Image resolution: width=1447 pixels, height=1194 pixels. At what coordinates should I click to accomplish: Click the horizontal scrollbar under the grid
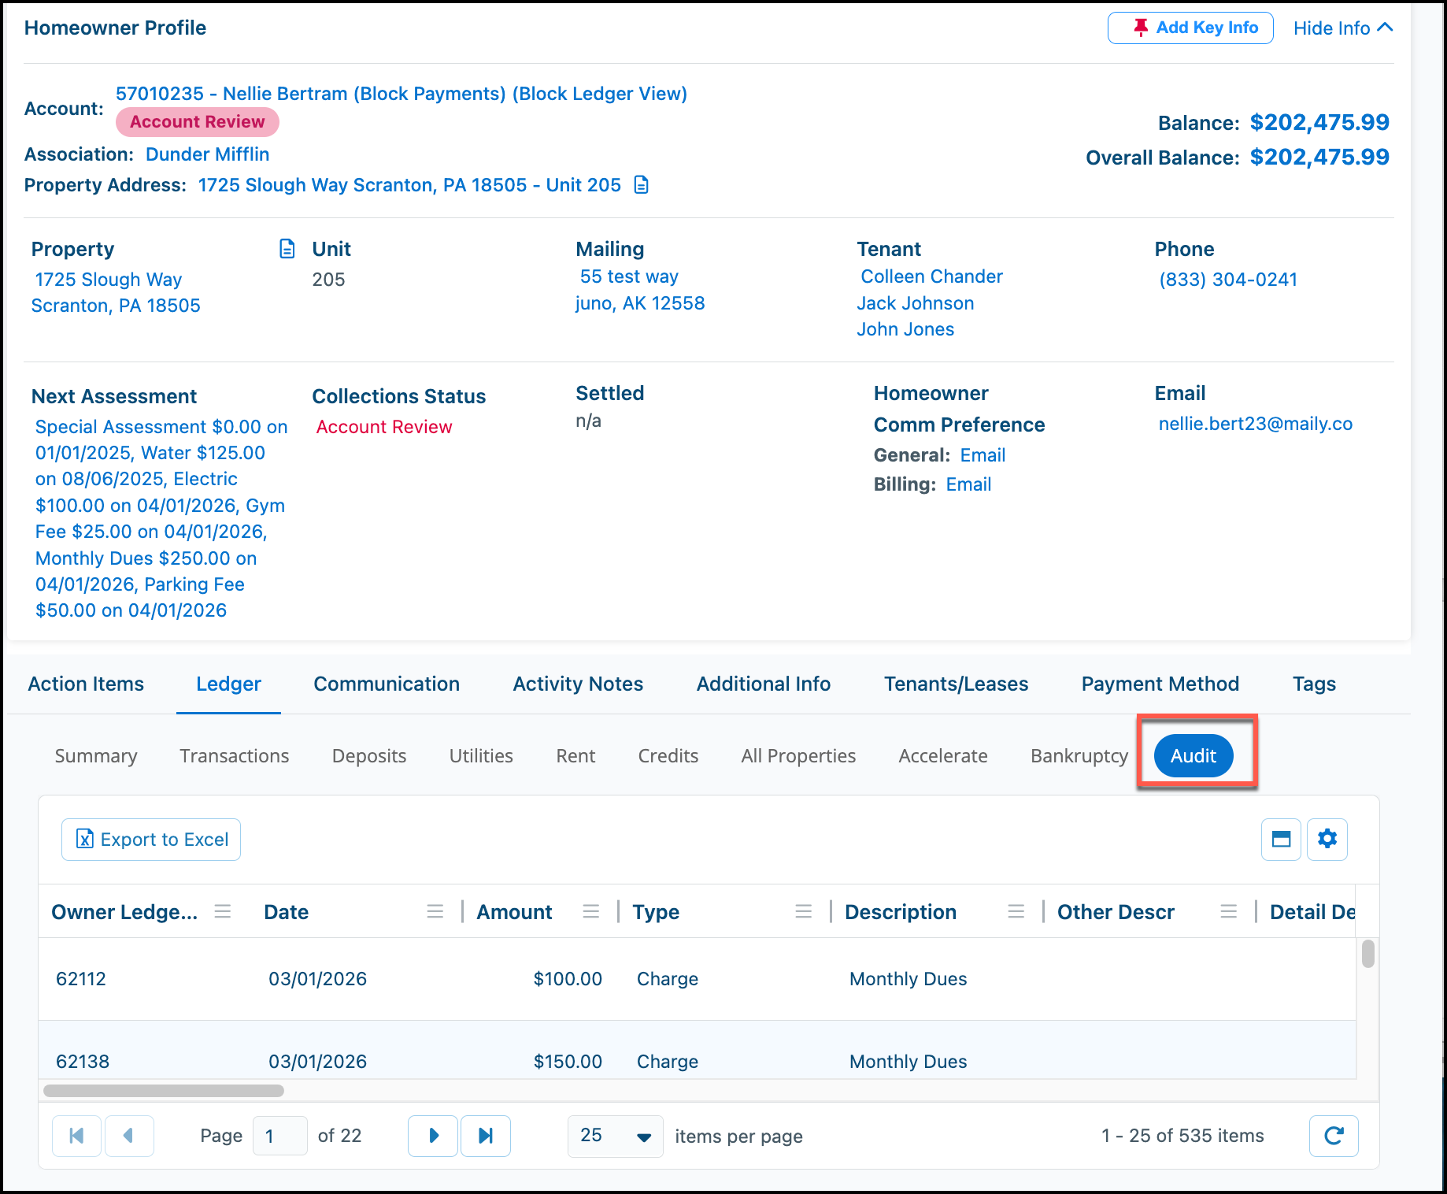[164, 1091]
